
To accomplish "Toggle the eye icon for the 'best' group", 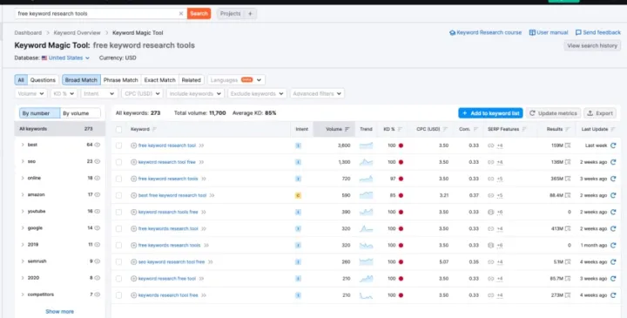I will 98,145.
